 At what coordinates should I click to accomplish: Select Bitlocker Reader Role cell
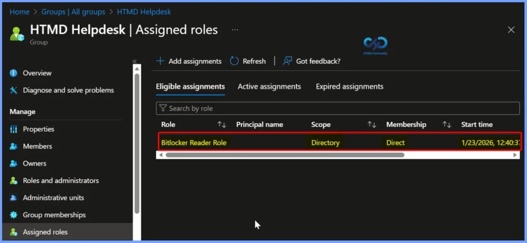[194, 143]
